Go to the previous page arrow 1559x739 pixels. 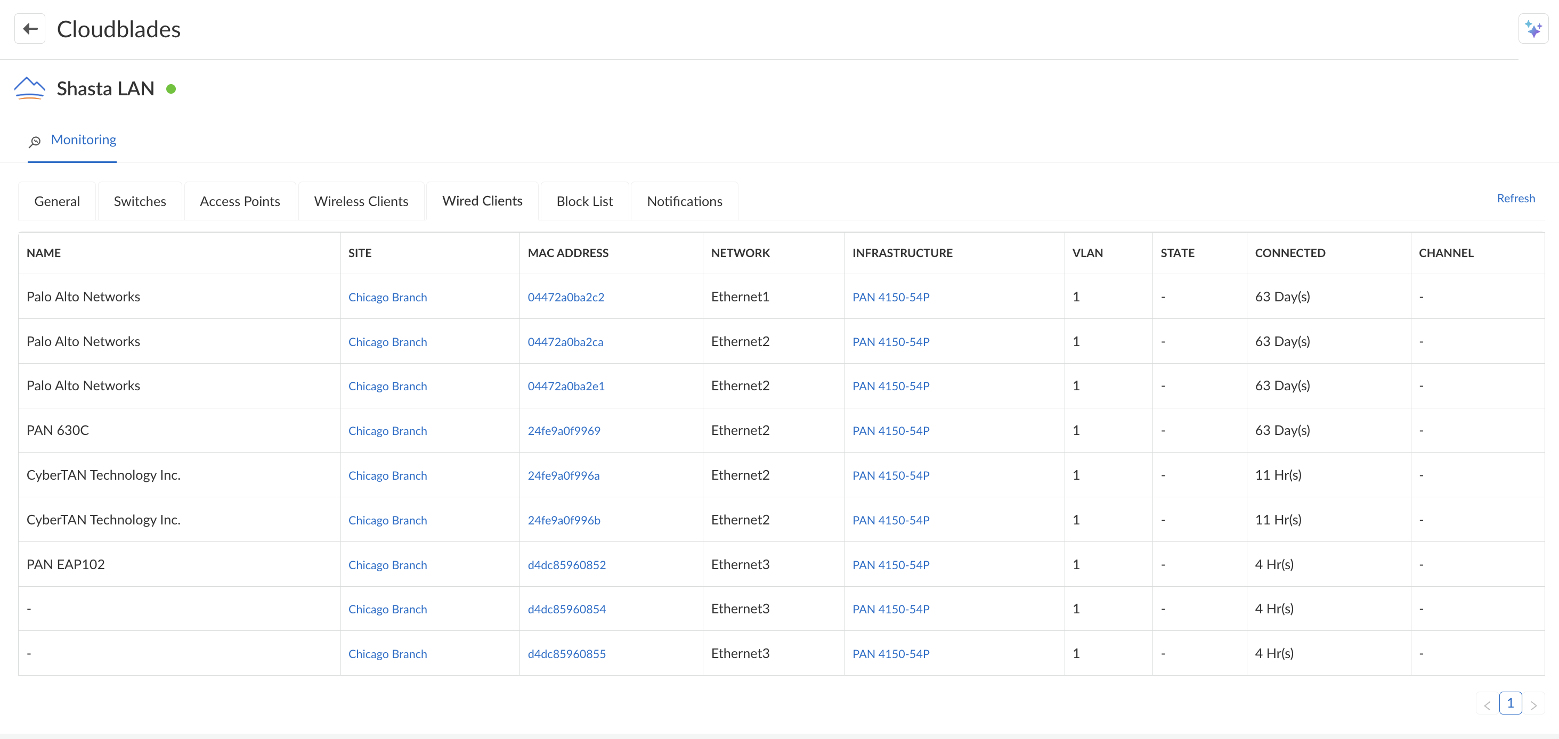click(1487, 704)
